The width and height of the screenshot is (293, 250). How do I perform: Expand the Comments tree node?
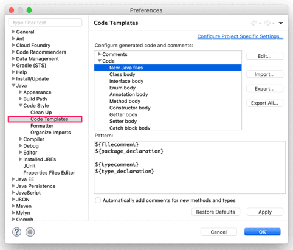100,54
